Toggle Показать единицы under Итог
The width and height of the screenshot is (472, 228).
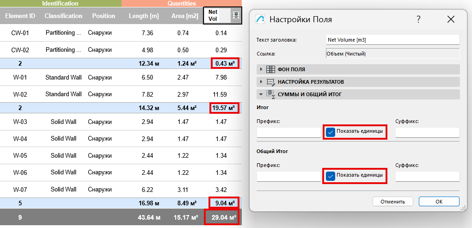[x=331, y=132]
